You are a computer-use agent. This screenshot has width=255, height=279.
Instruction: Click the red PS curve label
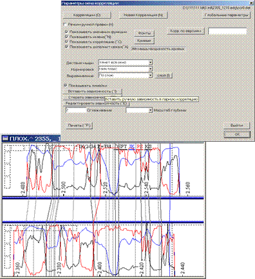click(x=140, y=147)
